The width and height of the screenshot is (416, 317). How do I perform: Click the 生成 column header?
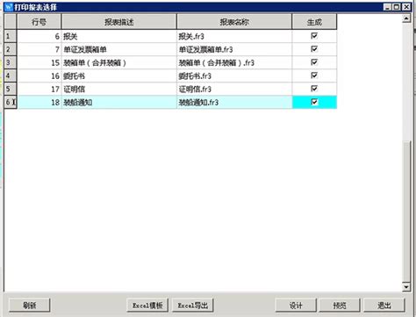(x=314, y=22)
